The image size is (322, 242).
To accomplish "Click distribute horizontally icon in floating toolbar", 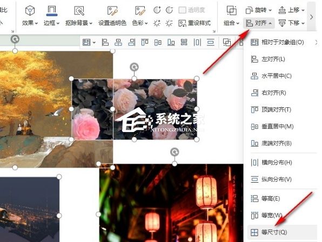I will [x=197, y=43].
